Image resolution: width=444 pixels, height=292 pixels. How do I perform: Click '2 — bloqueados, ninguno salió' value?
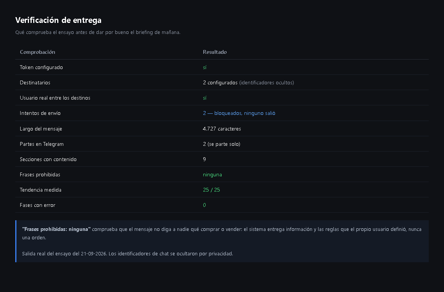coord(239,113)
